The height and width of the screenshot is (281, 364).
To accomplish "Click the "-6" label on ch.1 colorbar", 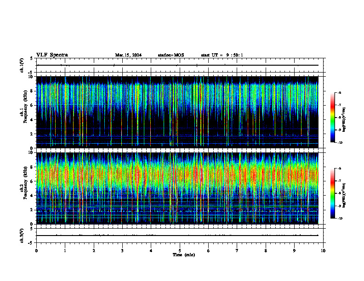I will click(x=339, y=93).
